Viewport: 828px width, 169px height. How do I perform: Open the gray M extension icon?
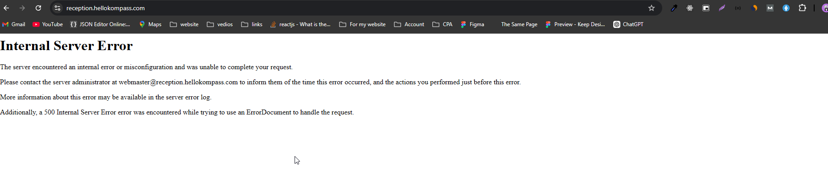(770, 8)
